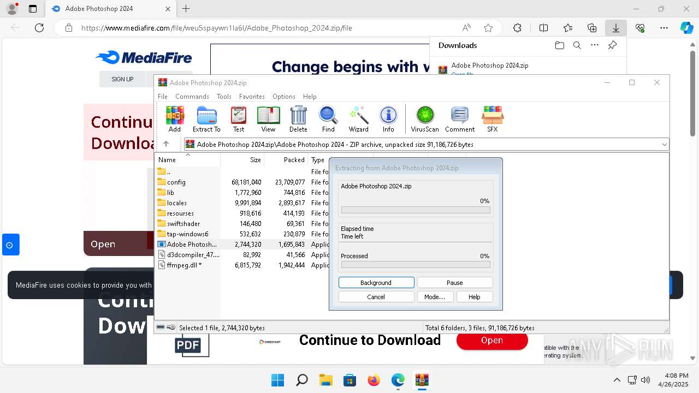Launch the Wizard tool
The height and width of the screenshot is (393, 699).
(x=359, y=119)
